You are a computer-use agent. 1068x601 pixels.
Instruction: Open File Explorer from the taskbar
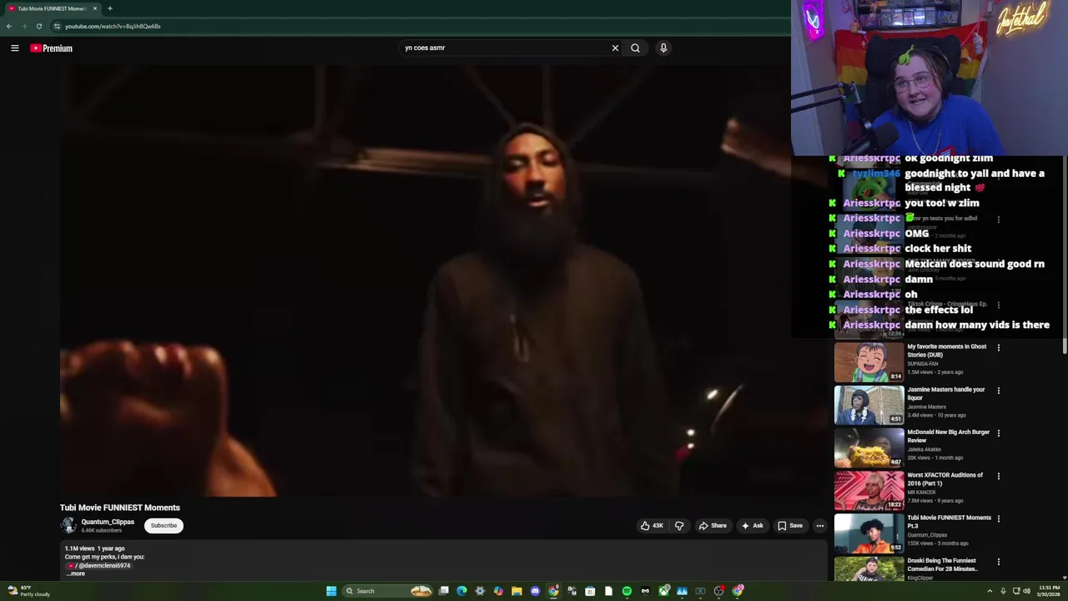pos(516,591)
